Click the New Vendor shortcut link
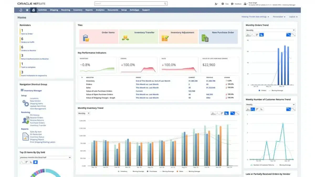 35,101
